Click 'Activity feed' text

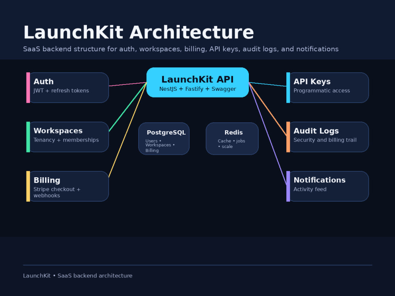pos(310,189)
